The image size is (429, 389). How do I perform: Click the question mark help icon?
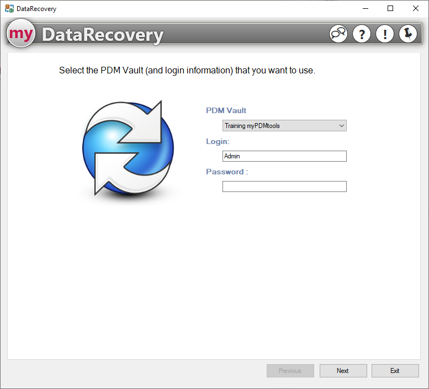(x=362, y=34)
